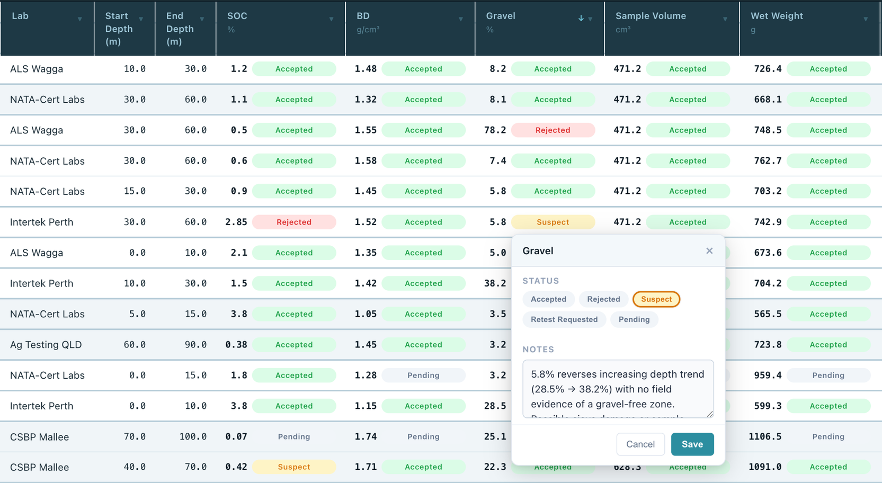Open the Sample Volume column dropdown
Viewport: 882px width, 483px height.
click(x=725, y=19)
